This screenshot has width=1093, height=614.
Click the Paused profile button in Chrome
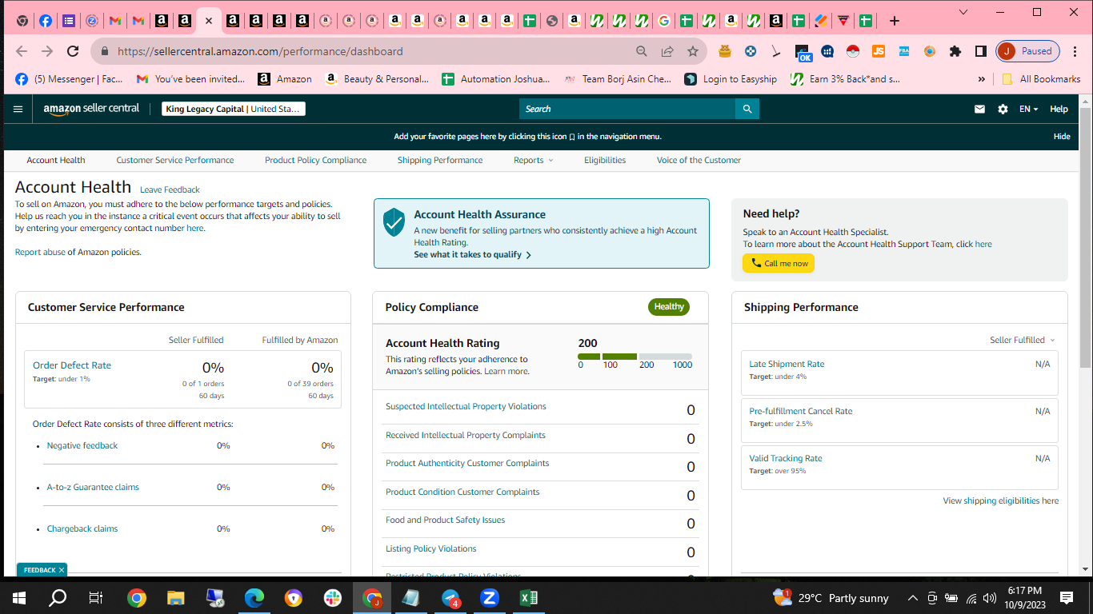tap(1028, 51)
